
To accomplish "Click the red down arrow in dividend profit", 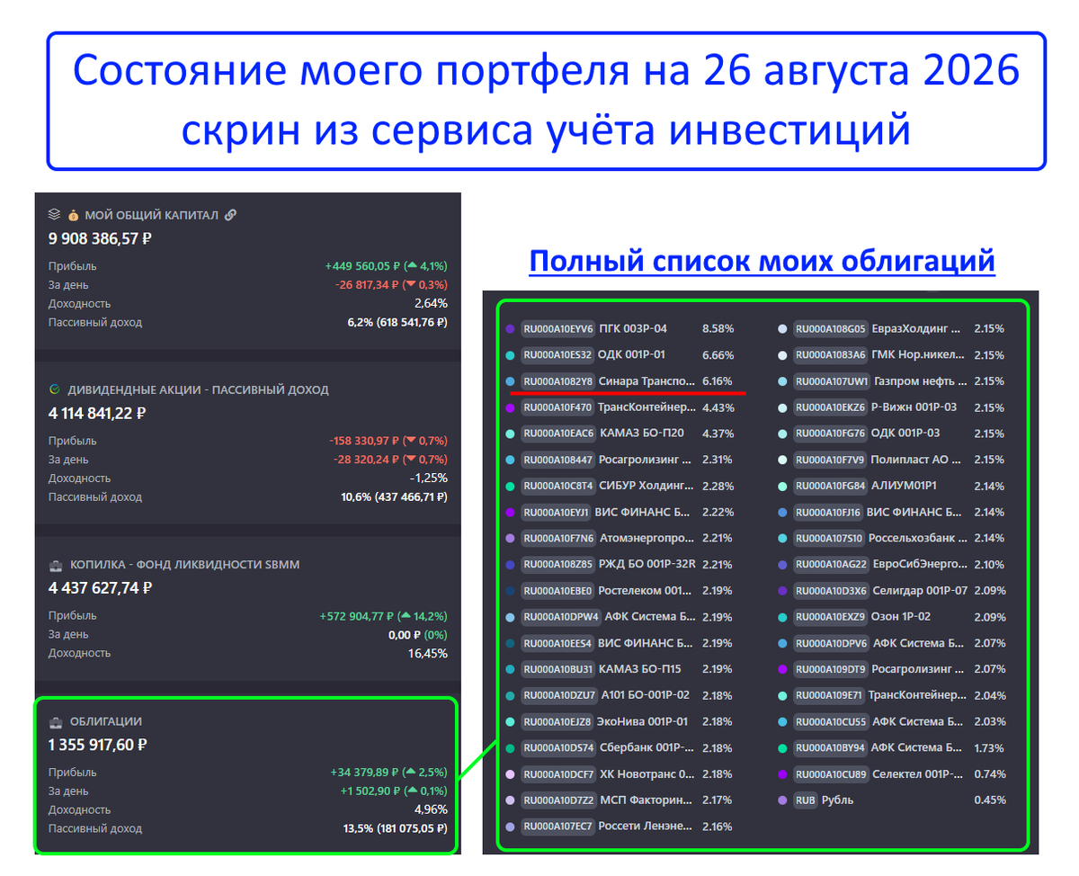I will [409, 441].
